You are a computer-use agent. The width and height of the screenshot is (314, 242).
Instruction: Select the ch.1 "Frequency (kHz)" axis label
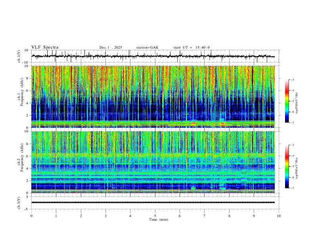tap(22, 91)
